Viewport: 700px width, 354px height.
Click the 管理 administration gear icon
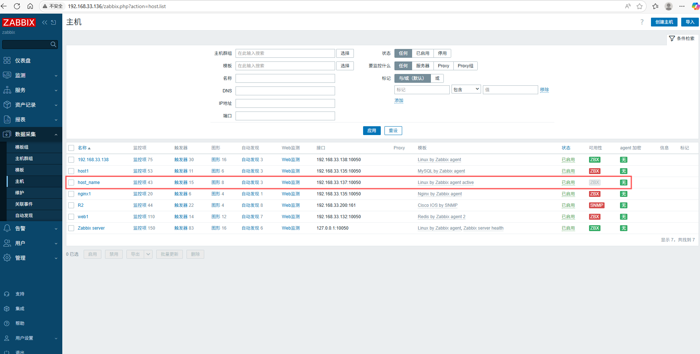tap(7, 258)
